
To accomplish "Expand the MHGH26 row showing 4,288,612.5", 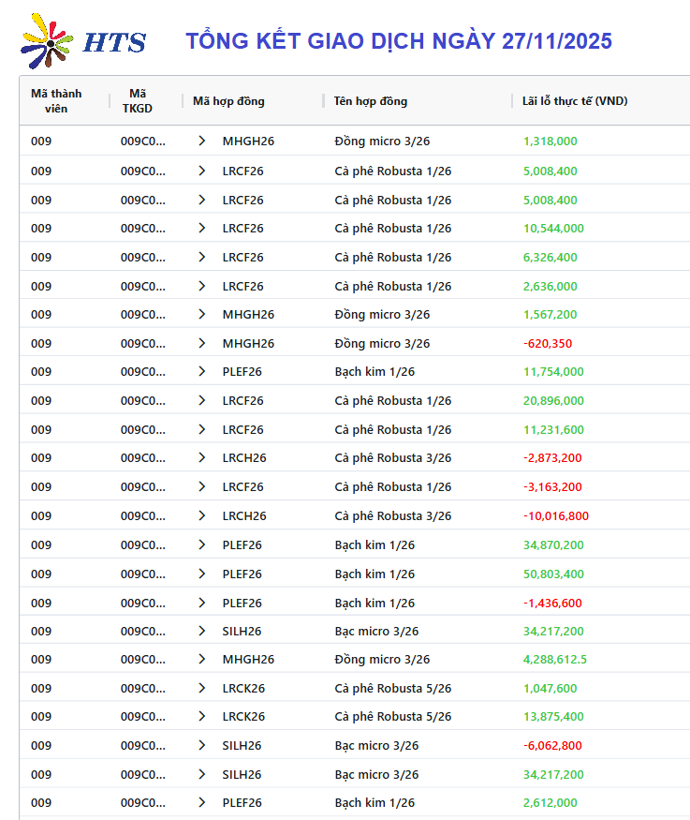I will tap(201, 659).
